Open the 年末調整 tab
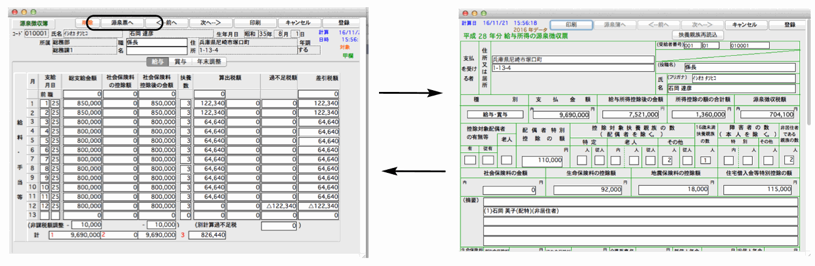815x266 pixels. 209,62
